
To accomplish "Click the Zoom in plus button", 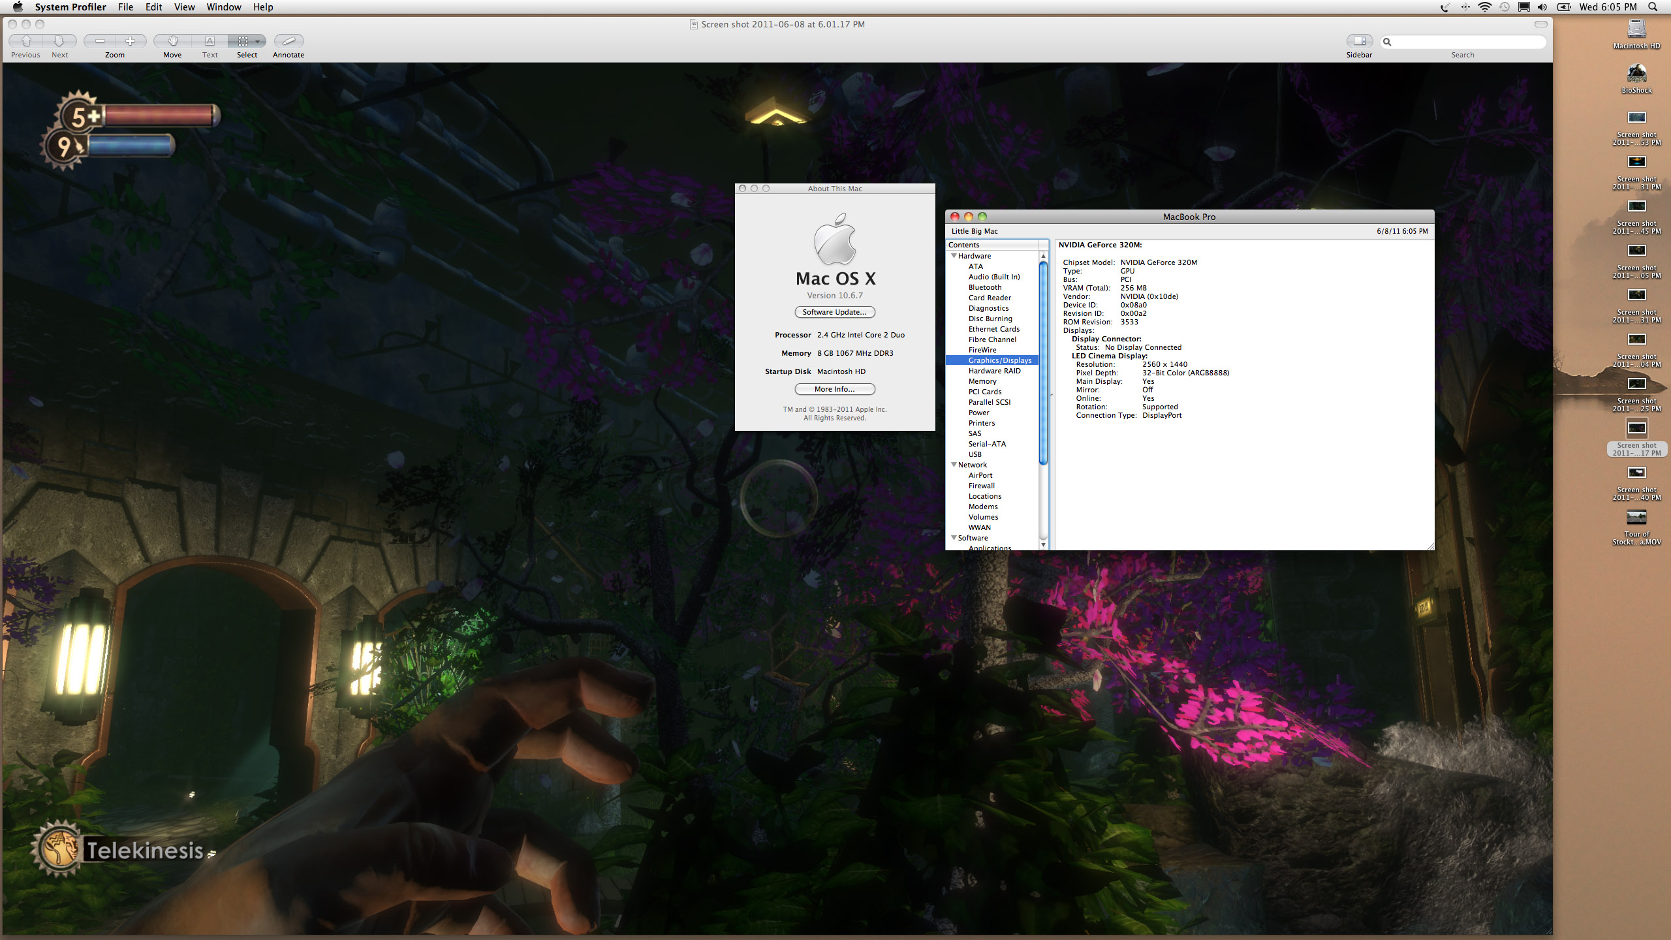I will click(130, 41).
